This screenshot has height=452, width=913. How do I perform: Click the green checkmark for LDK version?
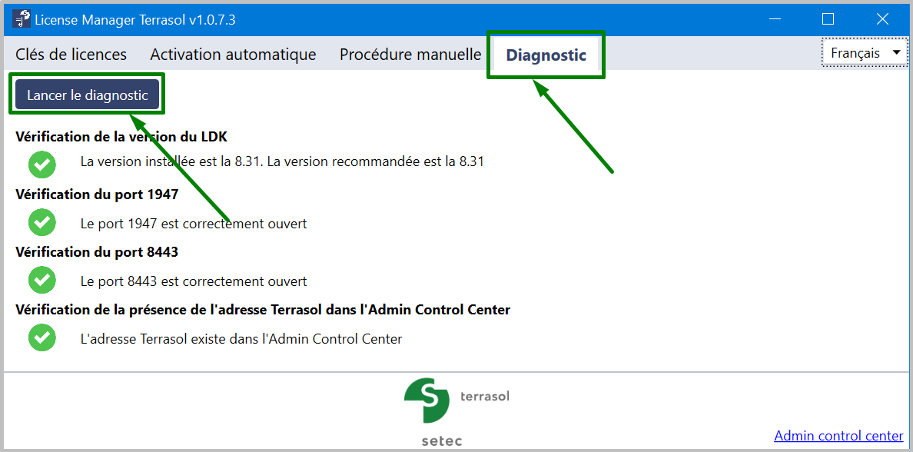(x=42, y=165)
